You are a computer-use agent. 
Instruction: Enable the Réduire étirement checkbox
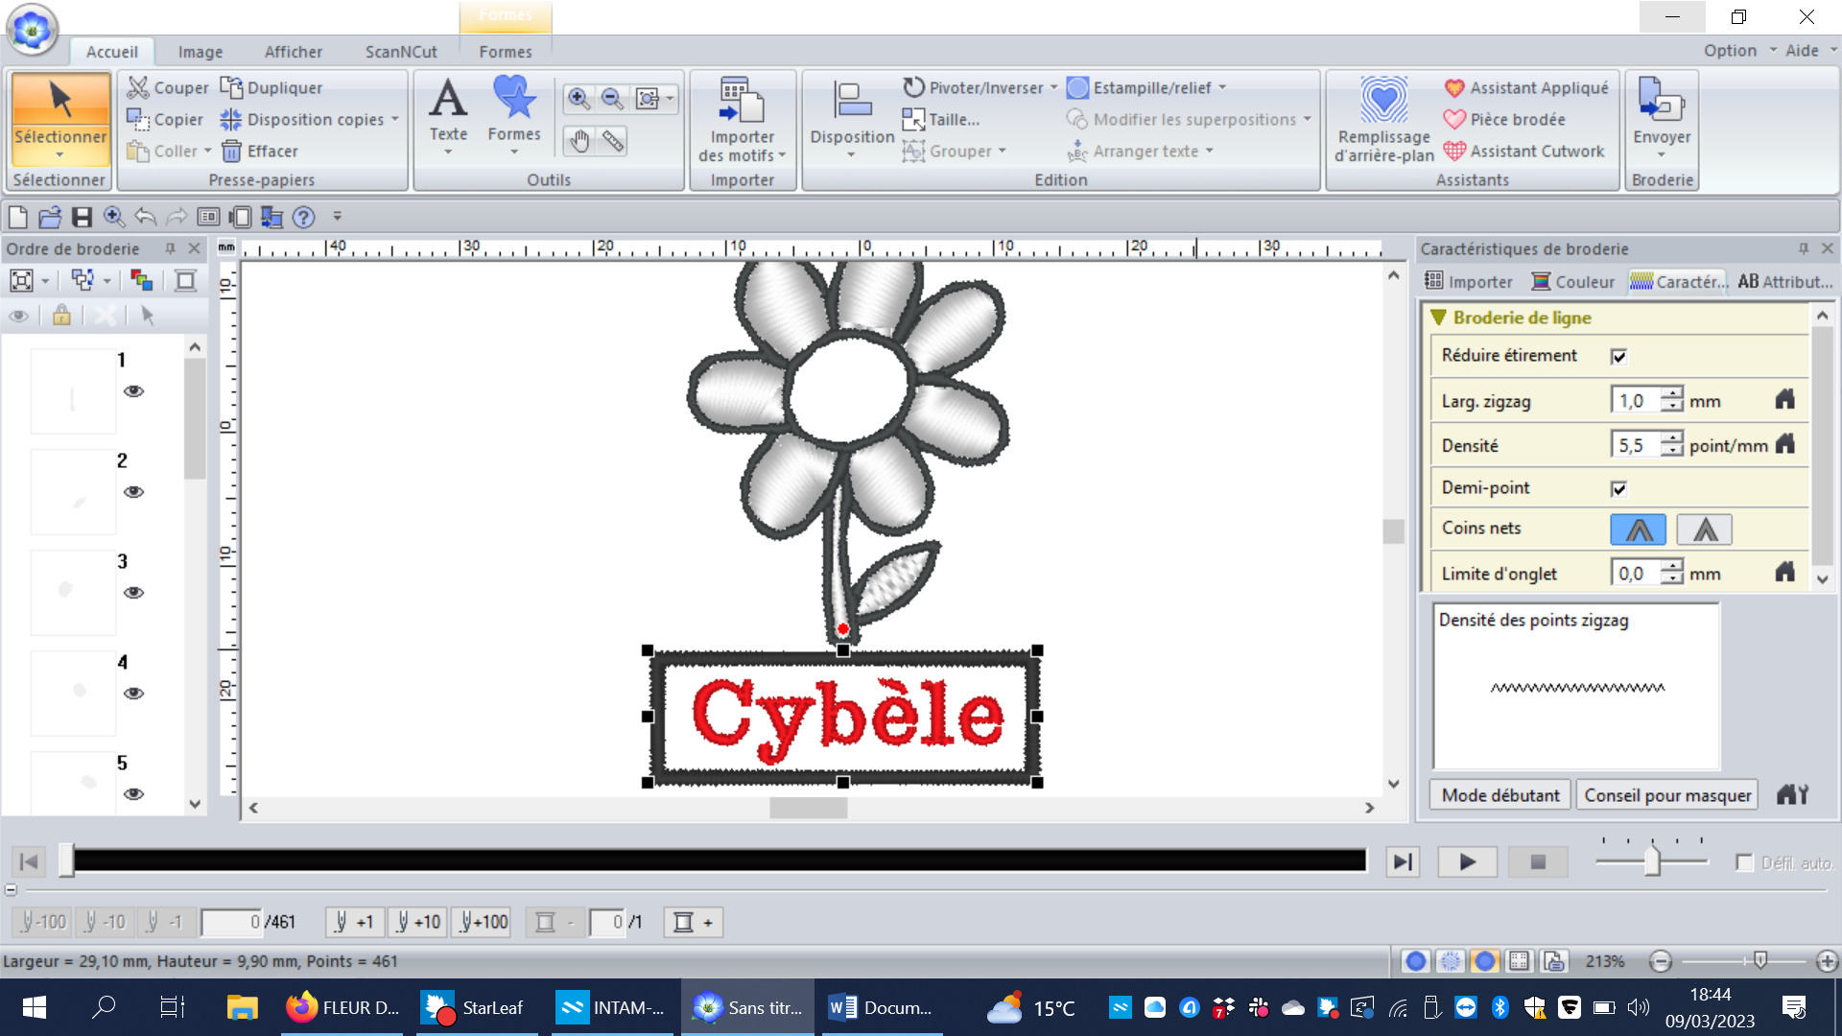[1618, 356]
